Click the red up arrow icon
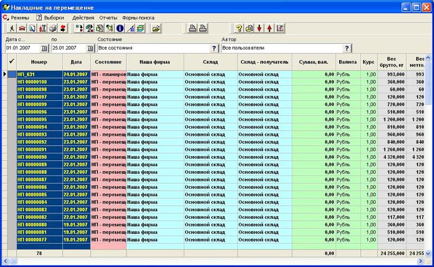The width and height of the screenshot is (434, 267). tap(270, 29)
